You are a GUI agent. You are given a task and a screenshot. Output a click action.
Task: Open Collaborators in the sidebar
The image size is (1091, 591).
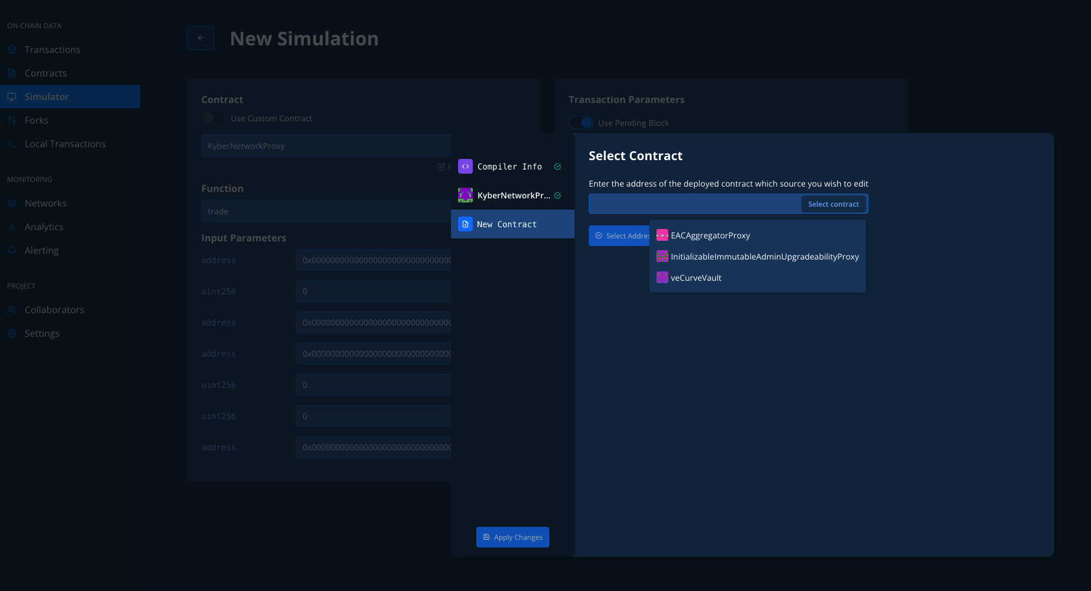(70, 310)
